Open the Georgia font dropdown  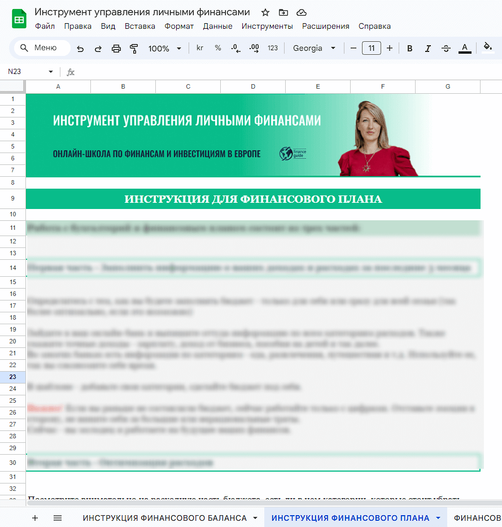[x=314, y=49]
